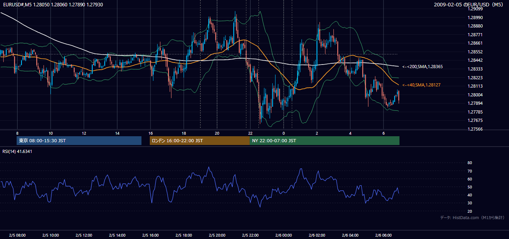Click the 2/6 04:00 time axis label
This screenshot has width=509, height=239.
point(350,235)
